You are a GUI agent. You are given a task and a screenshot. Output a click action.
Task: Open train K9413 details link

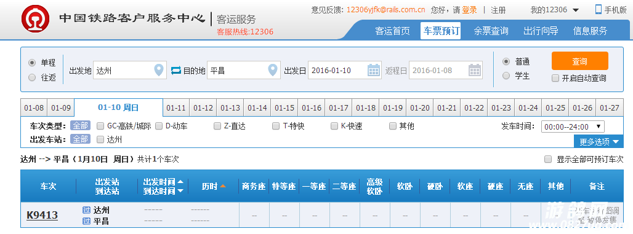(42, 216)
